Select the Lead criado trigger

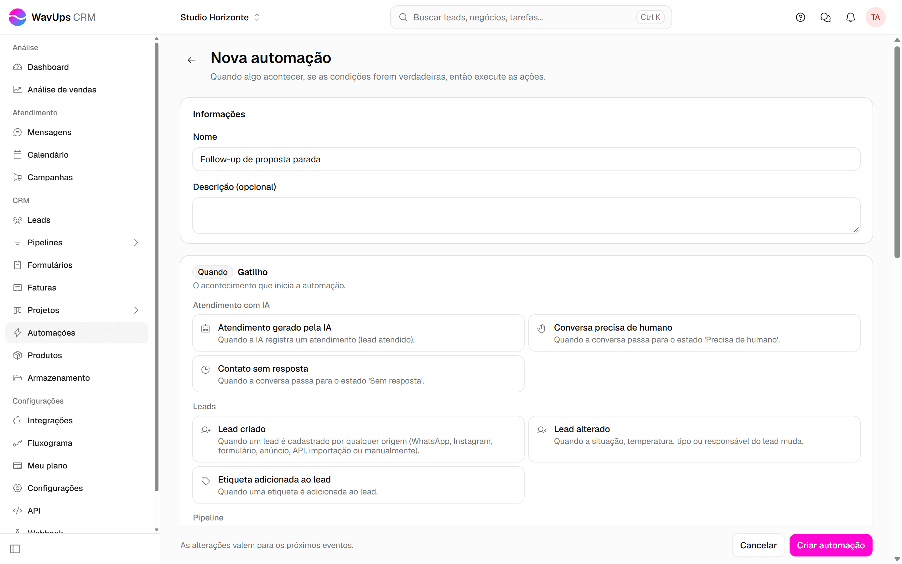[358, 439]
